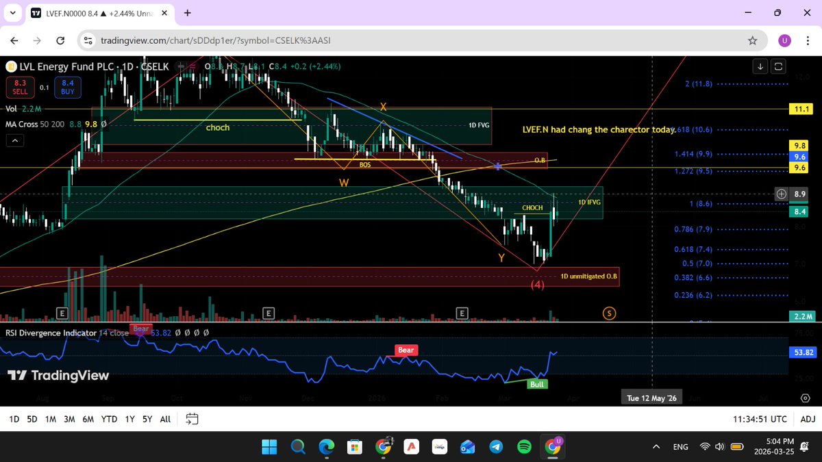Click the bookmark star in the address bar
This screenshot has height=462, width=822.
[x=752, y=40]
